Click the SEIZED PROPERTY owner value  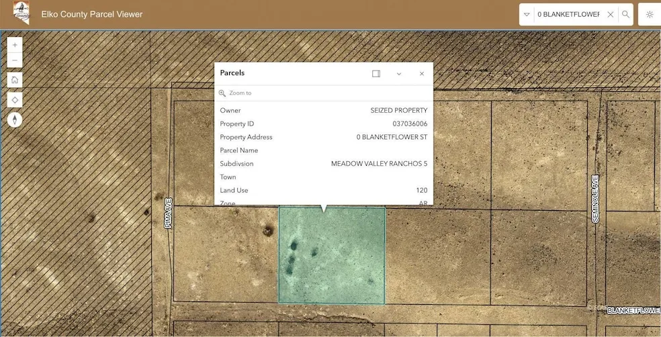[398, 111]
